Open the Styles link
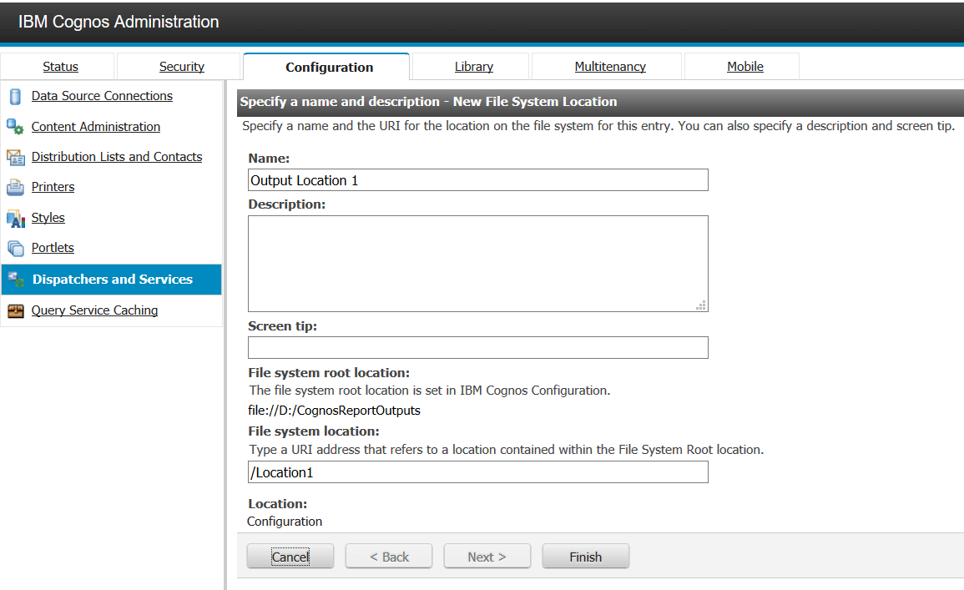964x590 pixels. 48,218
